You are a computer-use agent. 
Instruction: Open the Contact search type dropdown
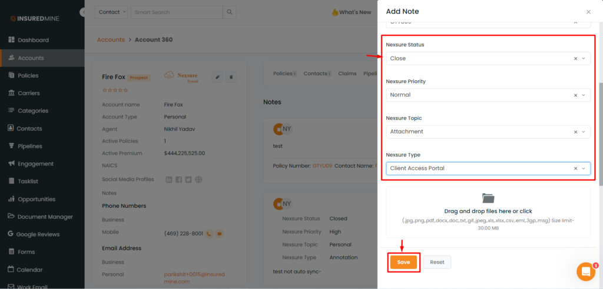(111, 12)
